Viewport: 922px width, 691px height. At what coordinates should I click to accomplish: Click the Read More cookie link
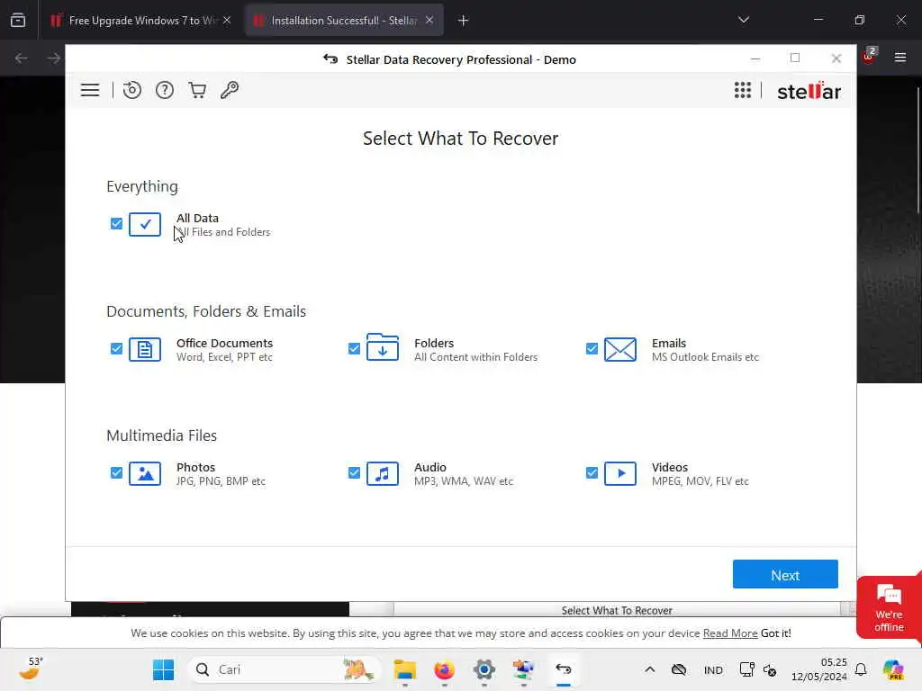coord(729,633)
